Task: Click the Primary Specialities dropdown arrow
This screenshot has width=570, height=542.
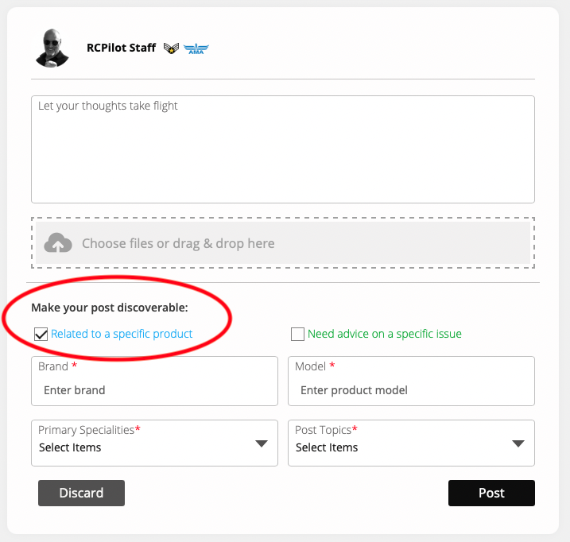Action: [262, 443]
